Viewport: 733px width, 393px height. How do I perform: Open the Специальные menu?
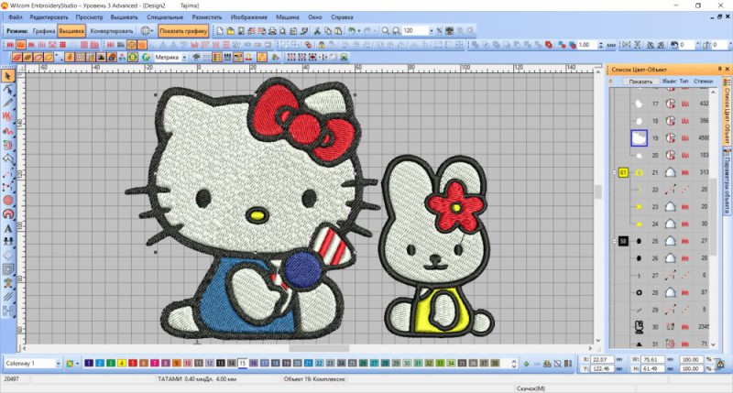coord(165,17)
